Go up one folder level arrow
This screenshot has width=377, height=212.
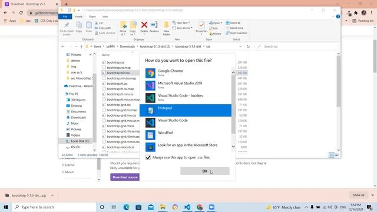[81, 47]
